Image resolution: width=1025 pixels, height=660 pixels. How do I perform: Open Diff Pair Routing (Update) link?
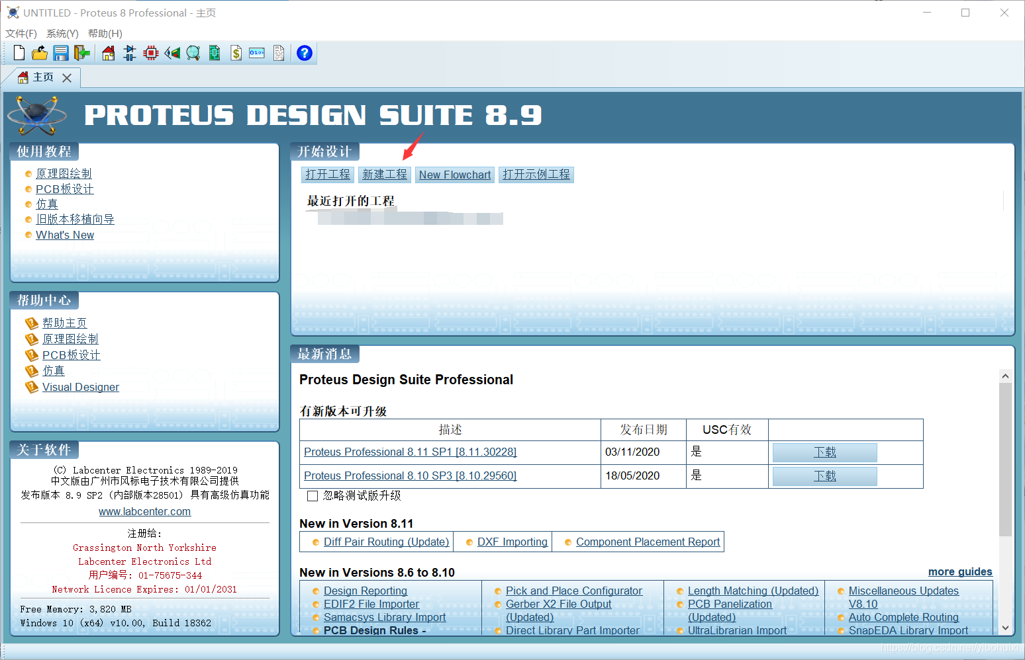(x=387, y=542)
